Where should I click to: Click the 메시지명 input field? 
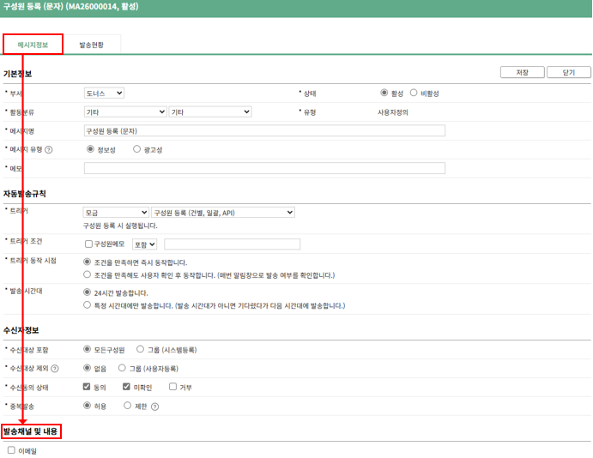point(264,130)
